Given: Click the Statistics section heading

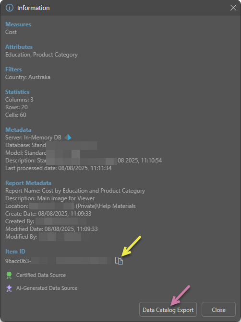Looking at the screenshot, I should click(x=17, y=92).
